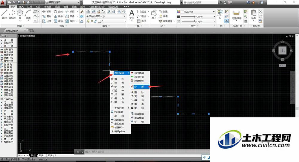
Task: Open the 草图与注释 workspace dropdown
Action: tap(62, 2)
